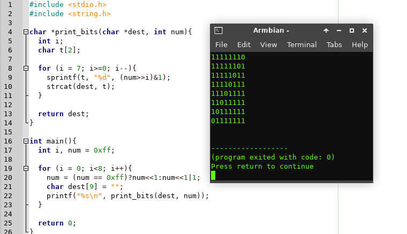The width and height of the screenshot is (407, 234).
Task: Click the '0xff' value on line 17
Action: point(102,150)
